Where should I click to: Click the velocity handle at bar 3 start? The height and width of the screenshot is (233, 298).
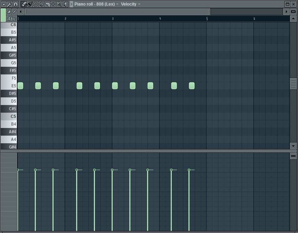pos(112,170)
